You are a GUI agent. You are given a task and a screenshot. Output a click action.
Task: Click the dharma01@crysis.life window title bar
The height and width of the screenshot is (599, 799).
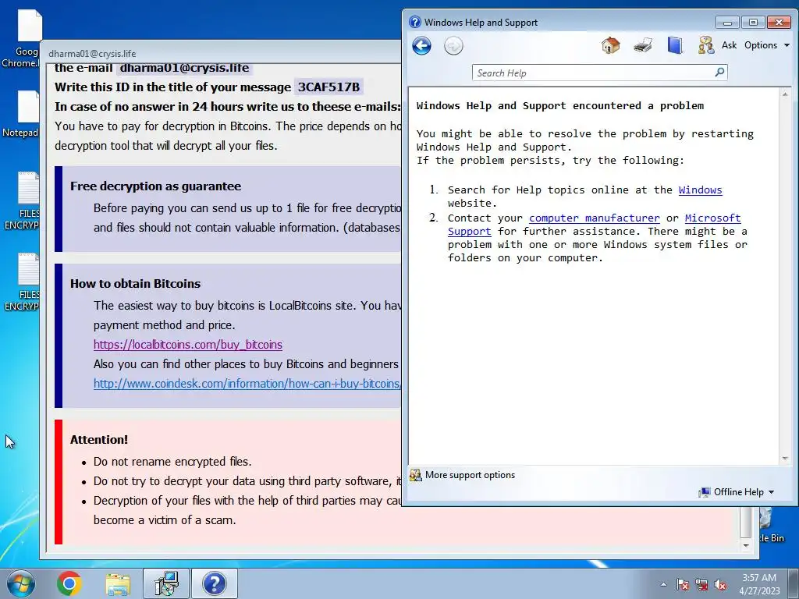[222, 53]
